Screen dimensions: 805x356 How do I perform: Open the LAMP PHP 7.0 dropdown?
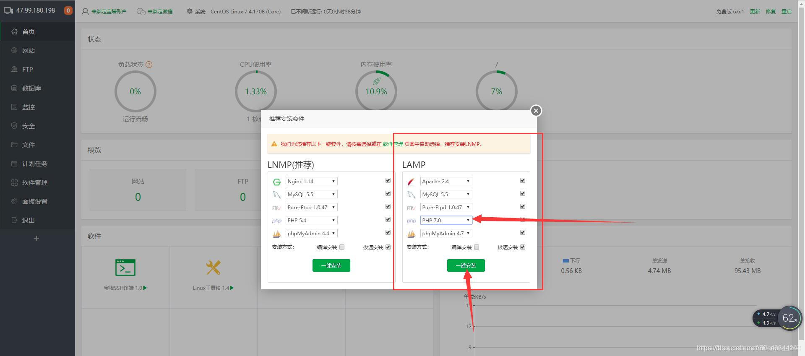click(446, 220)
